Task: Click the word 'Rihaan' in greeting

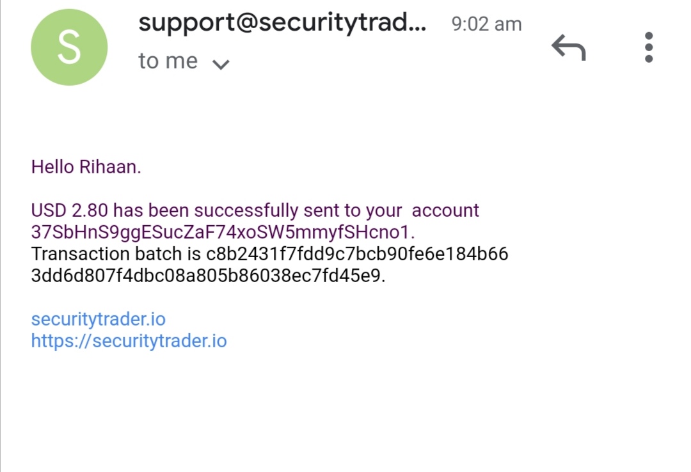Action: tap(108, 167)
